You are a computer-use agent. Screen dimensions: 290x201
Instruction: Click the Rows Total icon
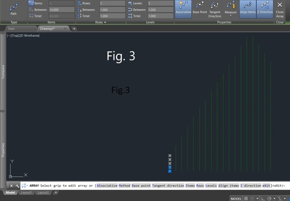click(79, 16)
